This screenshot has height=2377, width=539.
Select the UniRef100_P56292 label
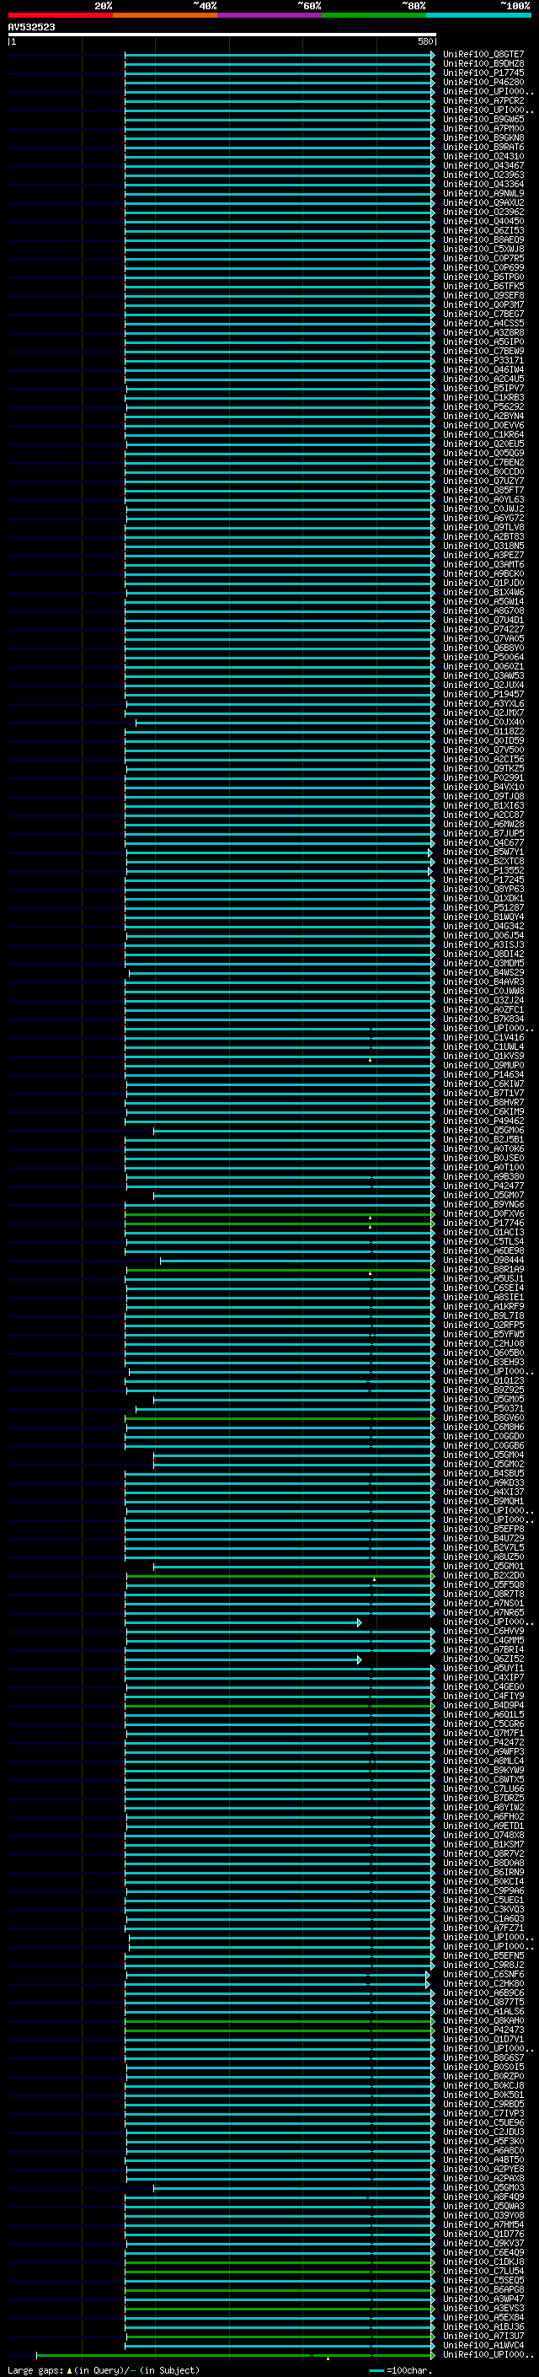click(x=483, y=407)
